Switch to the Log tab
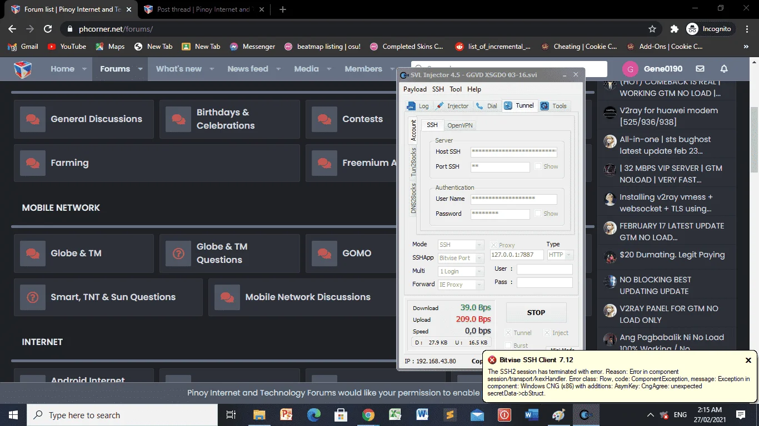This screenshot has width=759, height=426. coord(418,106)
